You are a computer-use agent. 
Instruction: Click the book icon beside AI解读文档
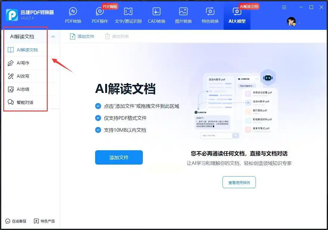pyautogui.click(x=11, y=50)
